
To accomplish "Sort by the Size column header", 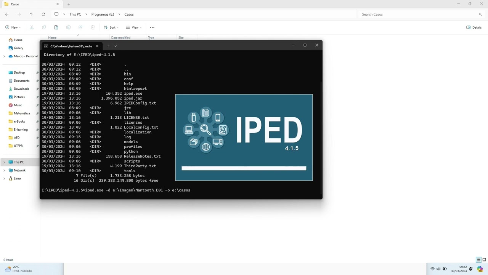I will tap(181, 38).
